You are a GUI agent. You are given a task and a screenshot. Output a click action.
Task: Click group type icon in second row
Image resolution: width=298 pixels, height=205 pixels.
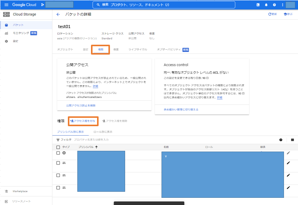point(64,163)
